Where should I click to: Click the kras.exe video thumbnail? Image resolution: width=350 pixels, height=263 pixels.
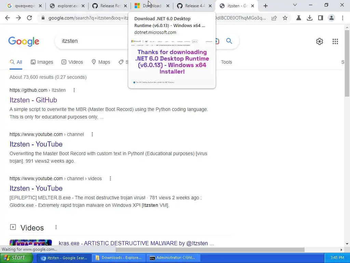30,243
